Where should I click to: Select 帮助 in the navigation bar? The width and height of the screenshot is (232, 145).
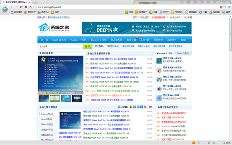click(183, 40)
